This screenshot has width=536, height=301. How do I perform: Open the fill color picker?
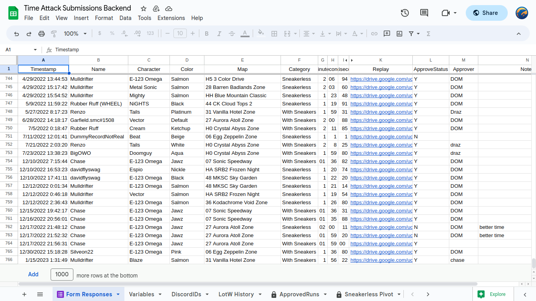(261, 34)
